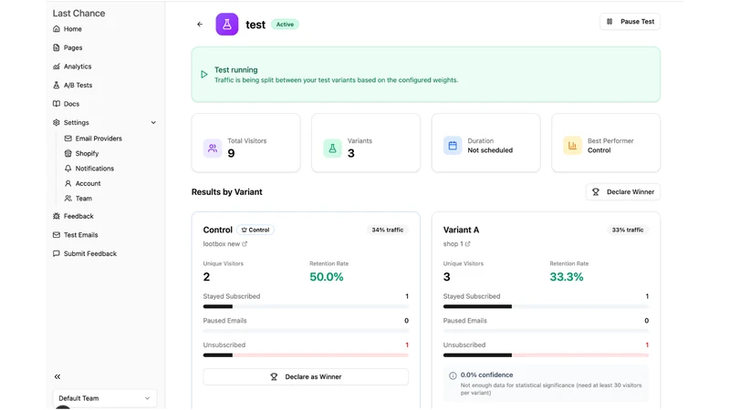The image size is (730, 410).
Task: Click the Settings gear icon
Action: pyautogui.click(x=57, y=123)
